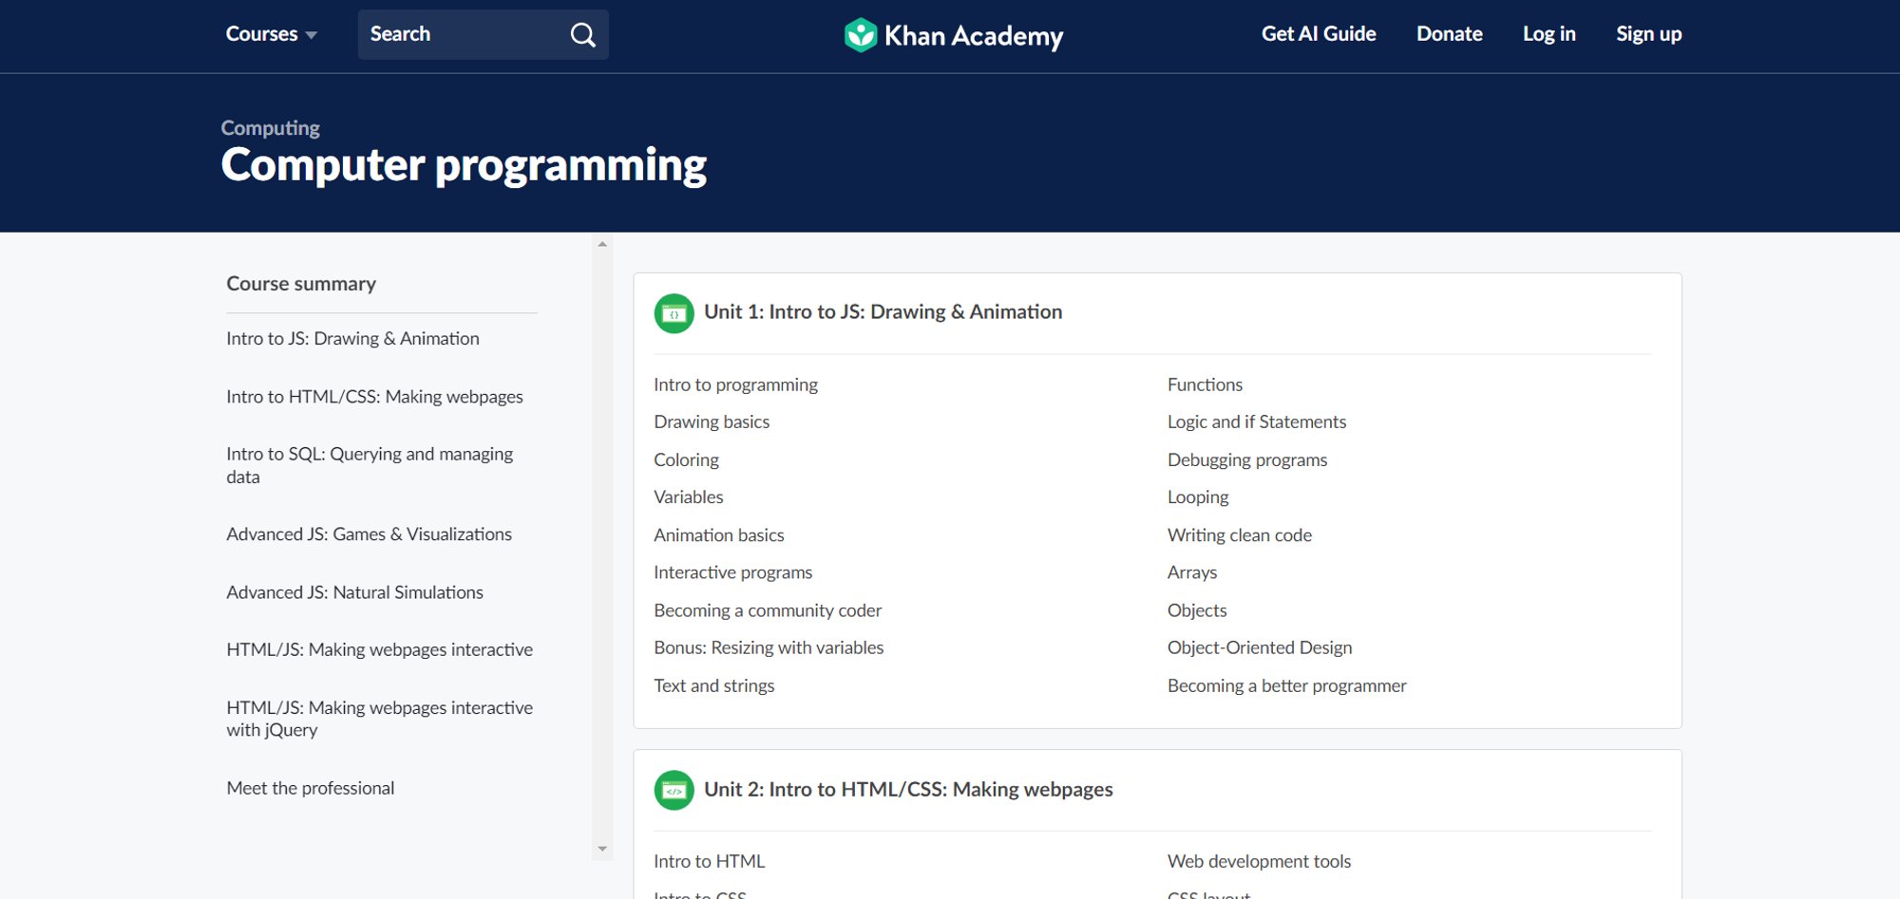Open the Donate page

pyautogui.click(x=1449, y=34)
